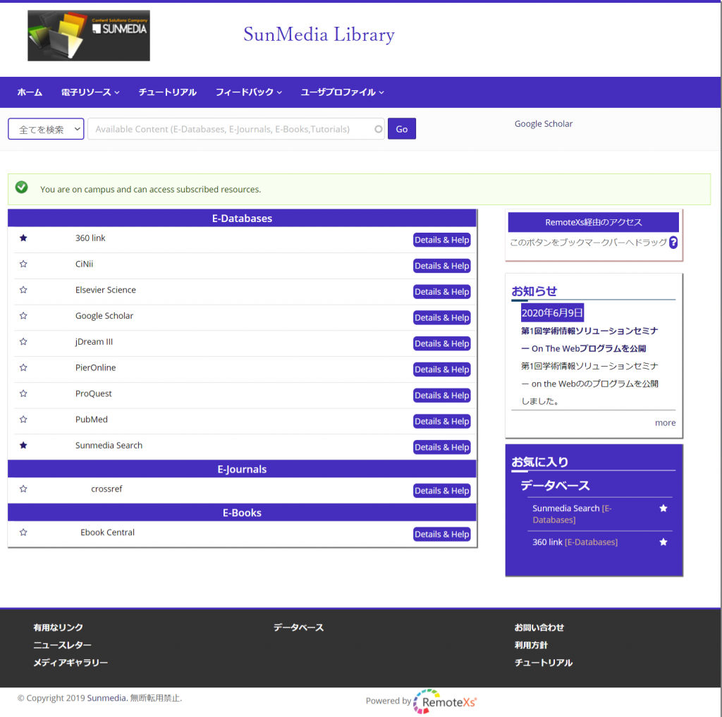Open 360 link from the お気に入り panel
This screenshot has height=717, width=722.
[x=547, y=542]
